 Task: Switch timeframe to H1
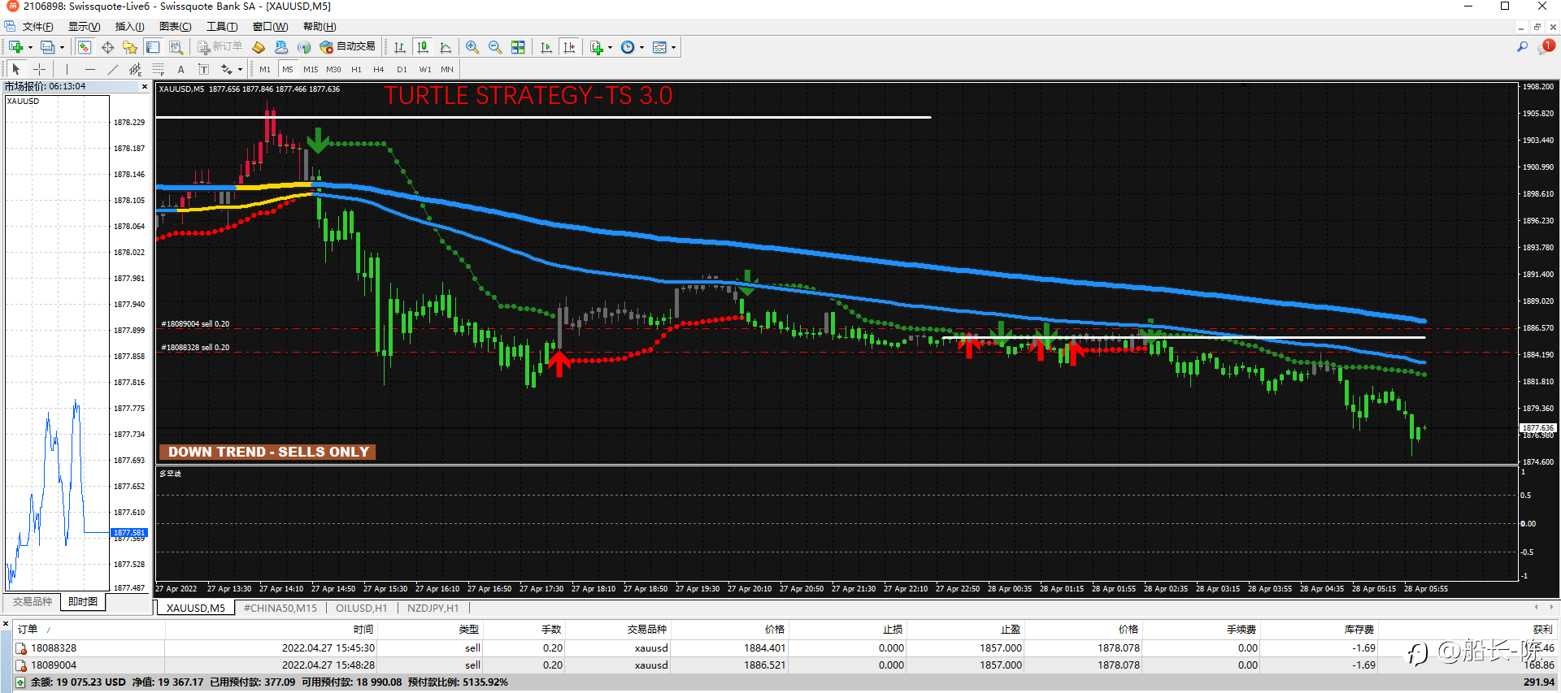click(356, 69)
